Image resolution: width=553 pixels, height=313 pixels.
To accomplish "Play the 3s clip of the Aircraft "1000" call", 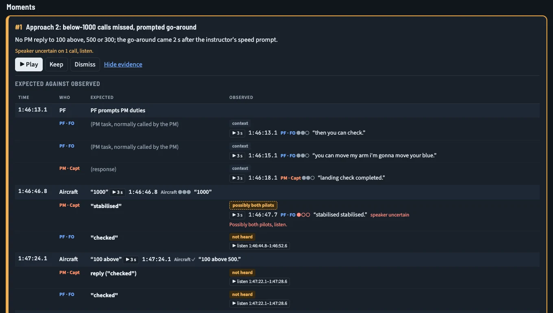I will (x=118, y=192).
